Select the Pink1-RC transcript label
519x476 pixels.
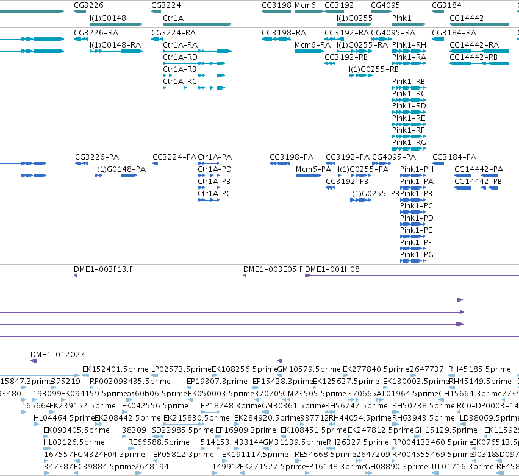pos(409,94)
